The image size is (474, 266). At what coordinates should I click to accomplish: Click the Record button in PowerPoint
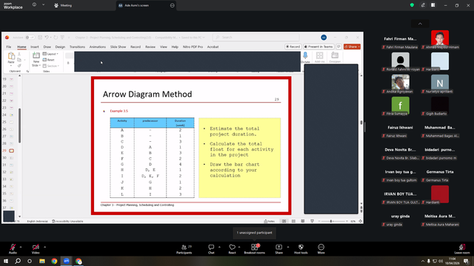tap(293, 47)
